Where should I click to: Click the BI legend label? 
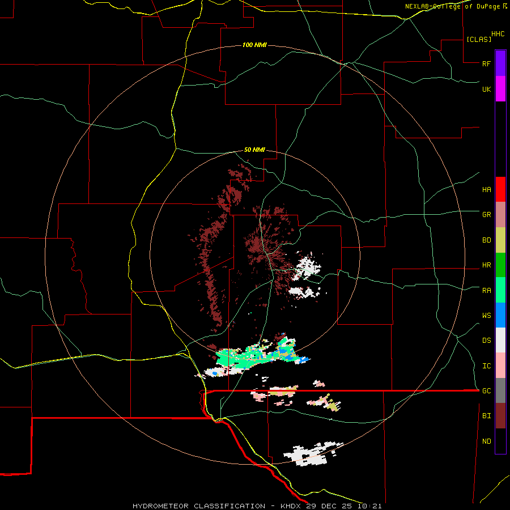pos(486,416)
